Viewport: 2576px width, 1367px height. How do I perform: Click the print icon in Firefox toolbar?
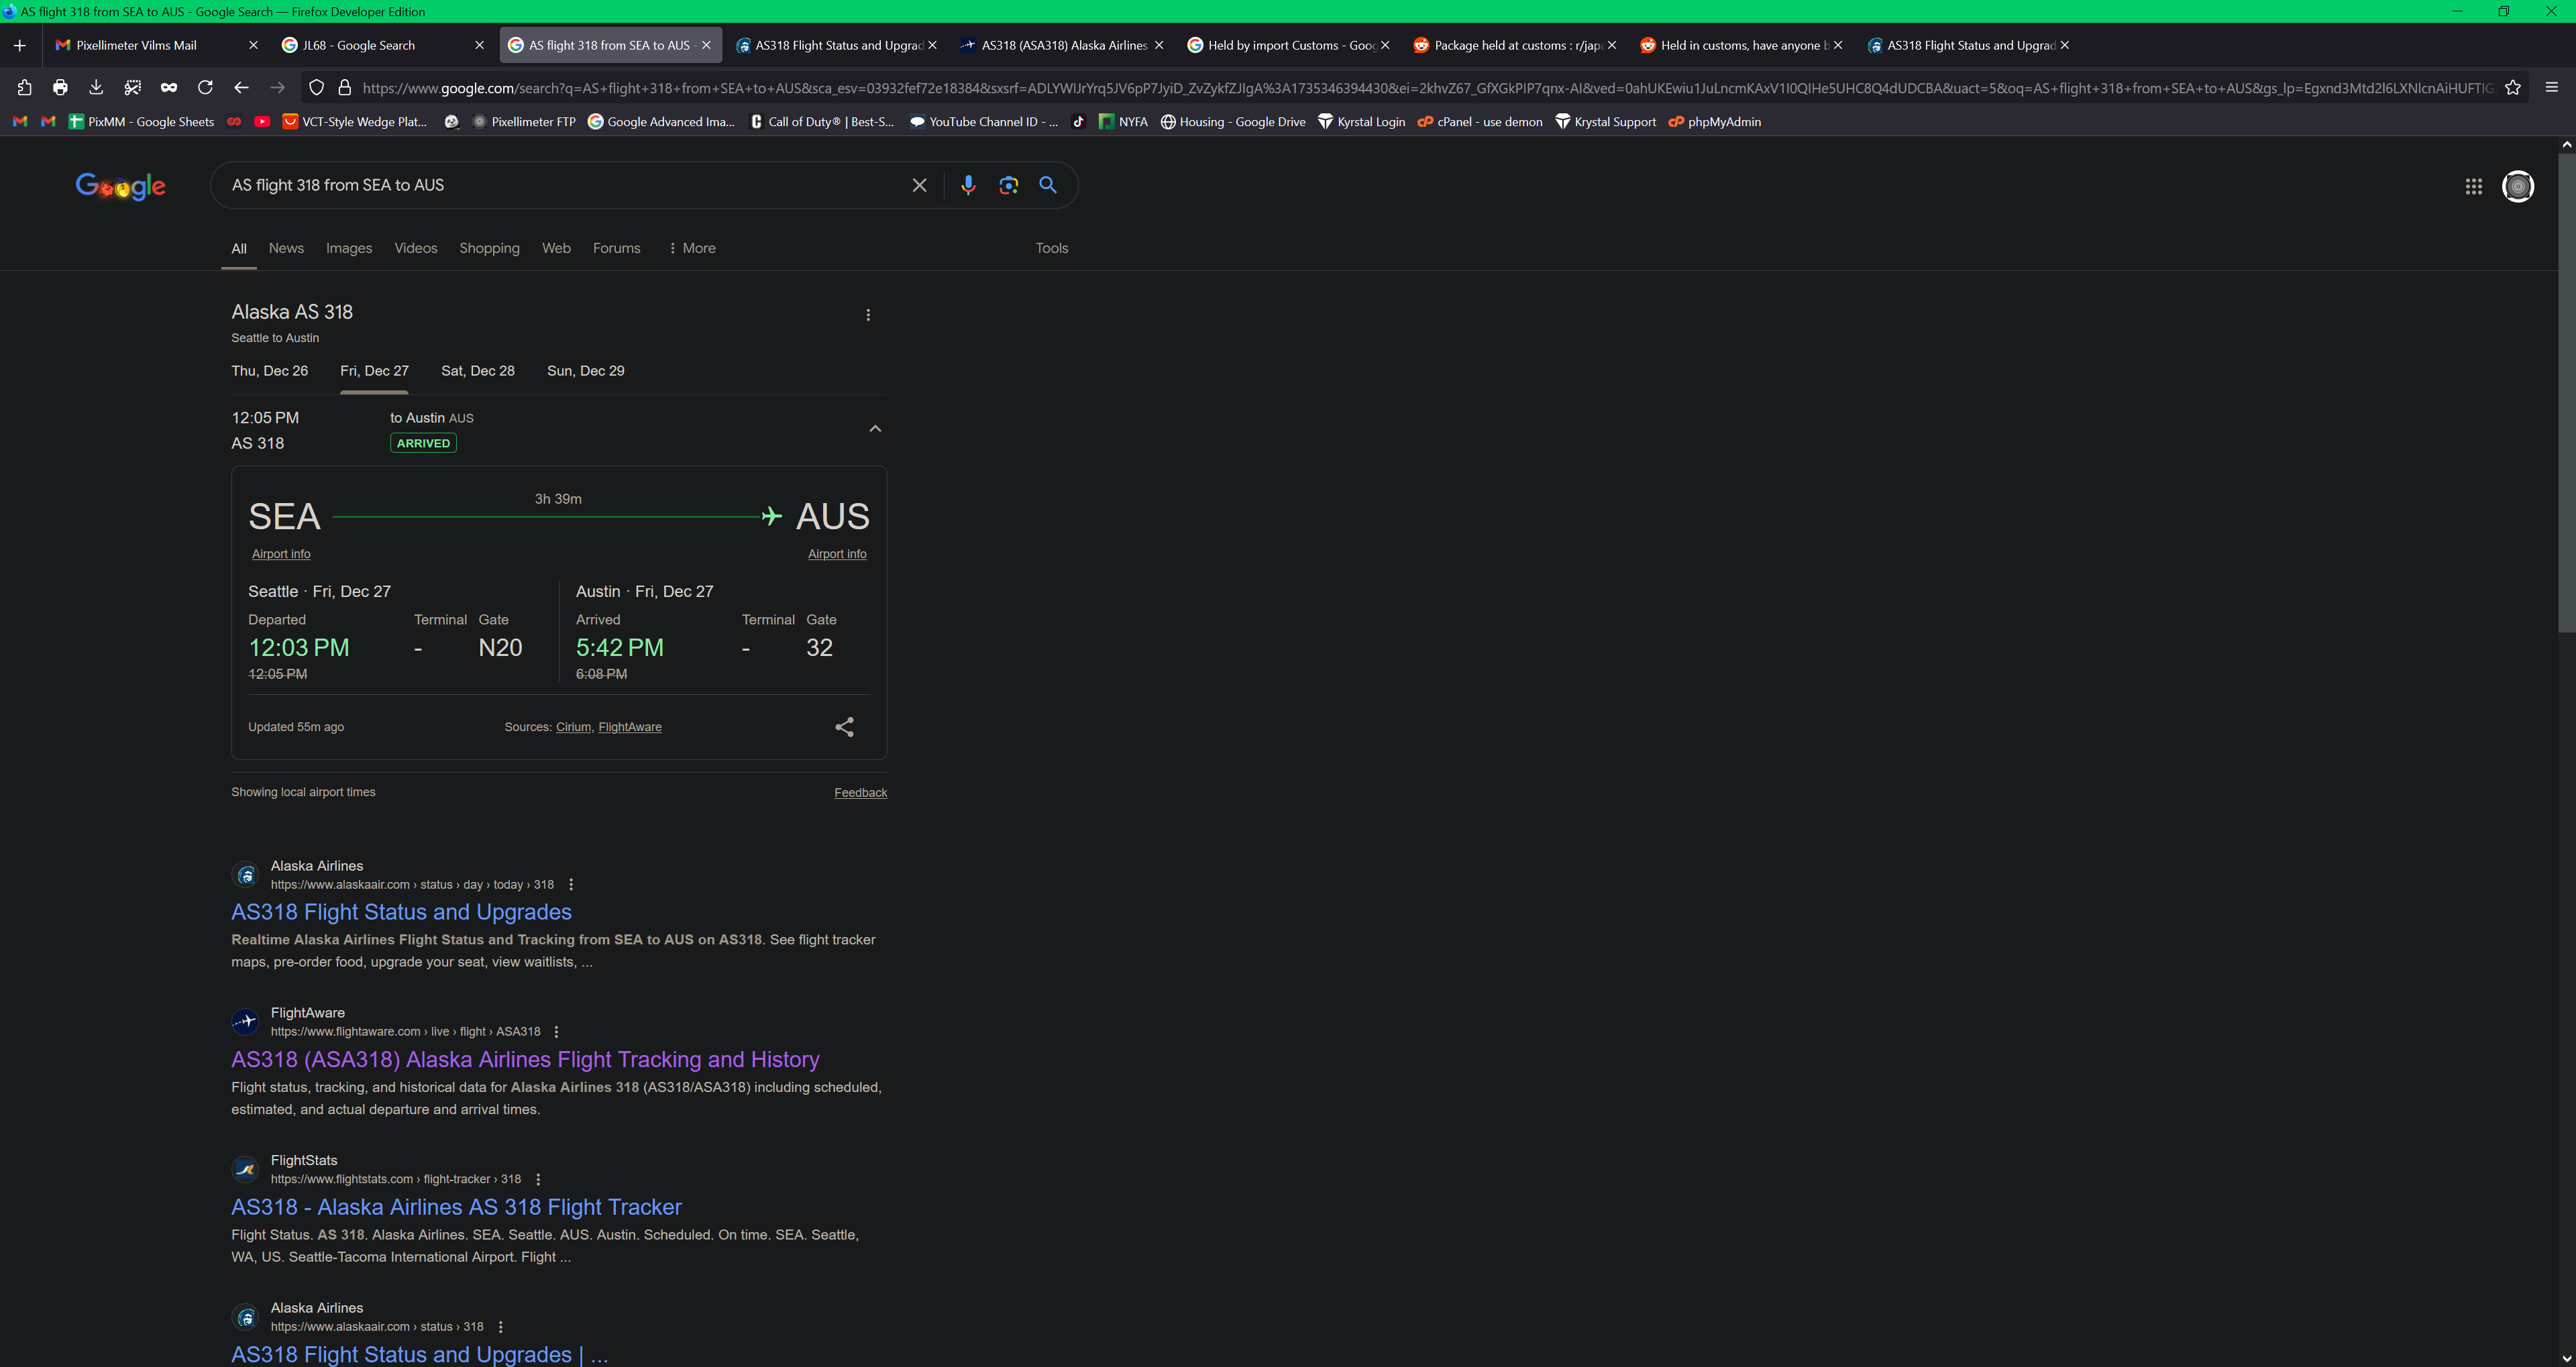pyautogui.click(x=60, y=88)
